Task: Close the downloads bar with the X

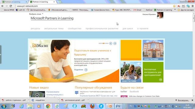Action: 192,100
